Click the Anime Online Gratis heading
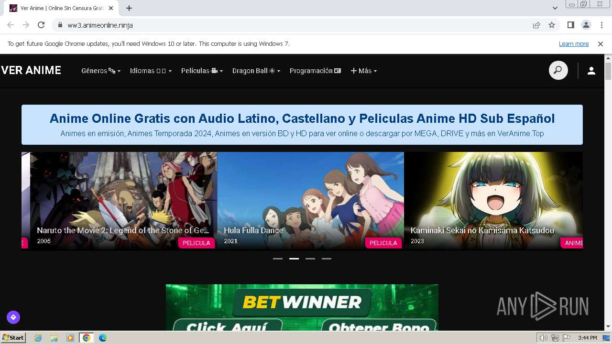The width and height of the screenshot is (612, 344). [302, 118]
